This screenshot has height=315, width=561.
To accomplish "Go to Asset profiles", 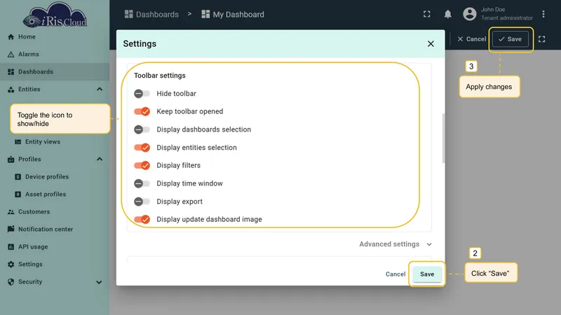I will (55, 195).
